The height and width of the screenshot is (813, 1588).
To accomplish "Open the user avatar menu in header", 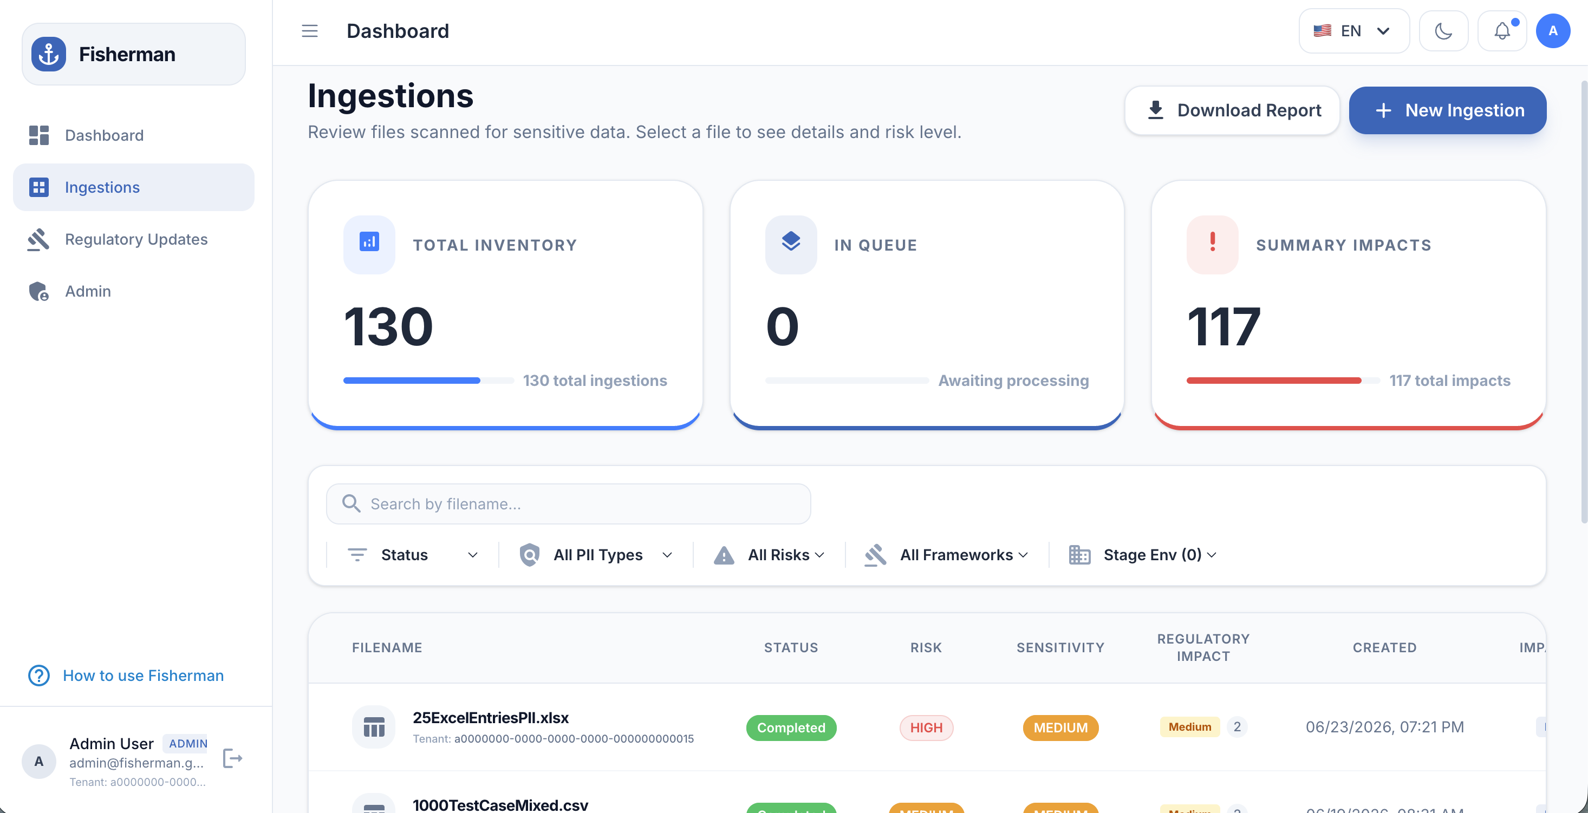I will click(x=1552, y=31).
